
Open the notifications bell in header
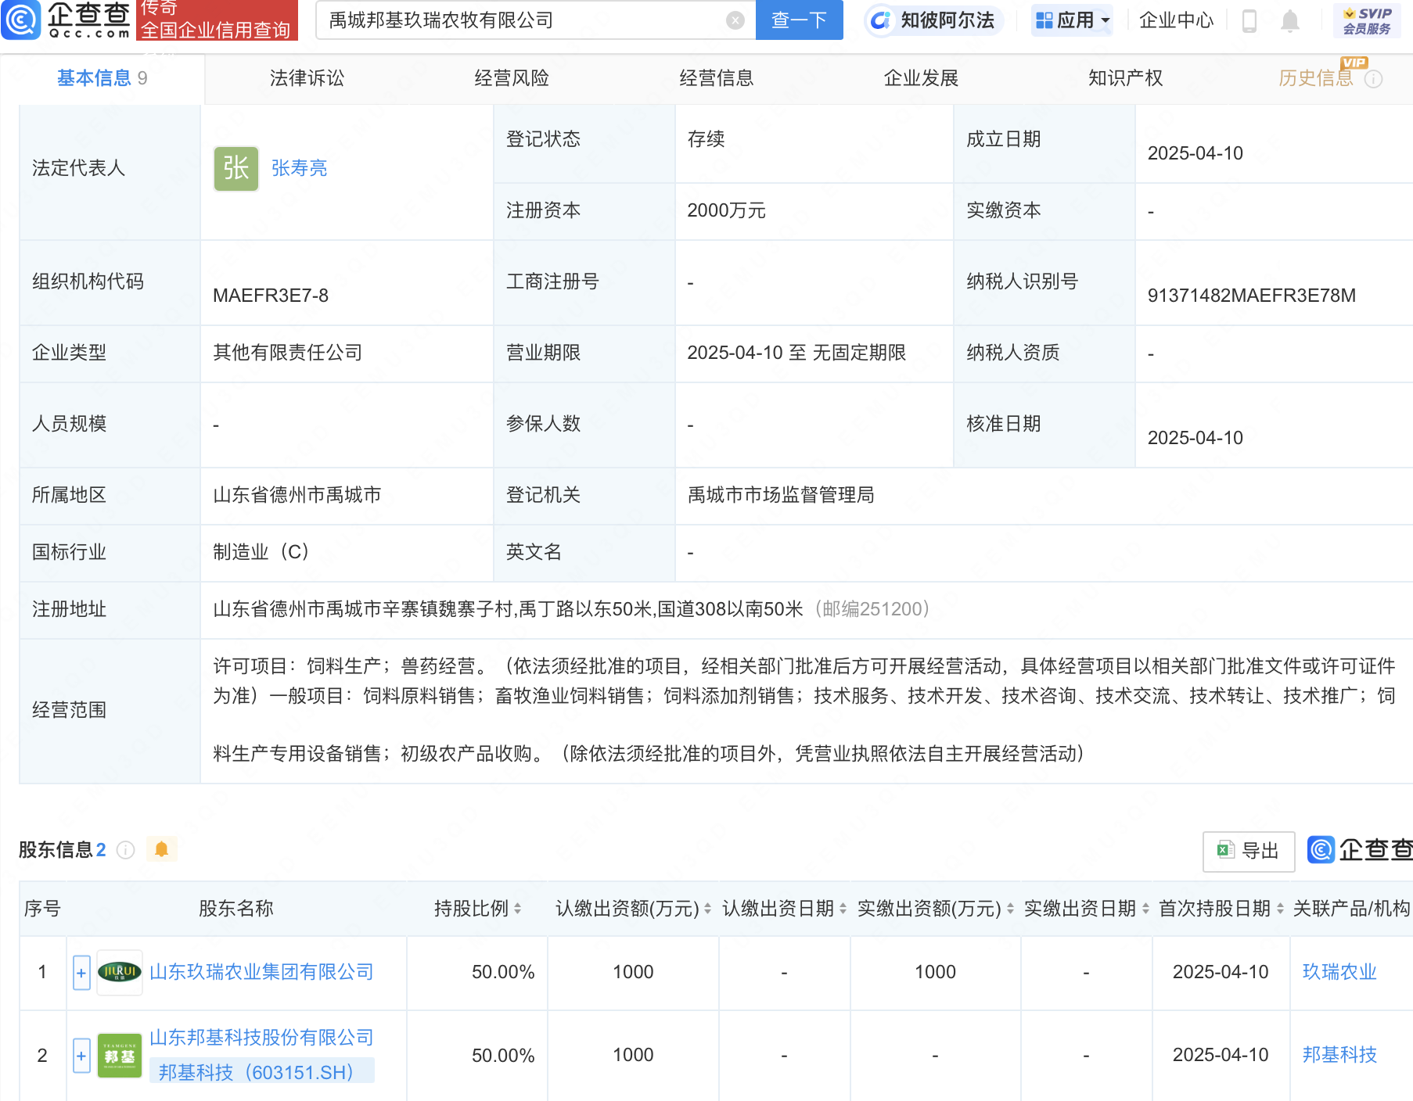[x=1290, y=21]
